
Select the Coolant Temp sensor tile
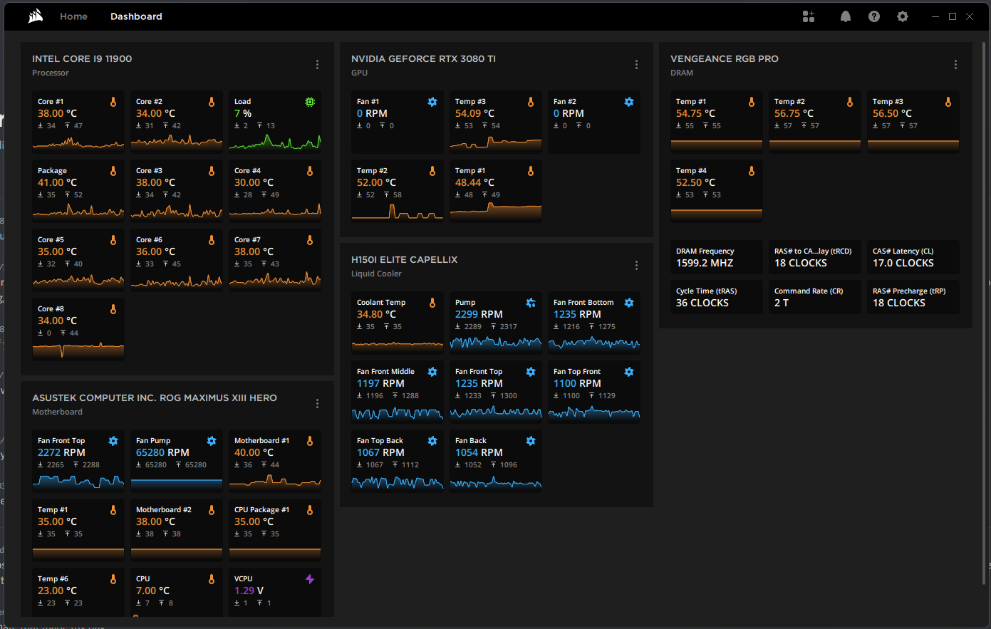tap(398, 323)
